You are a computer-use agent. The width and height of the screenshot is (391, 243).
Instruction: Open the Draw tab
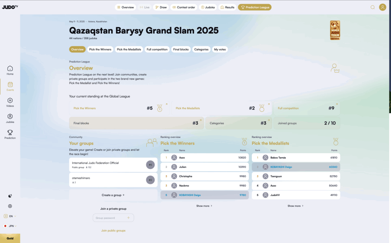(161, 7)
